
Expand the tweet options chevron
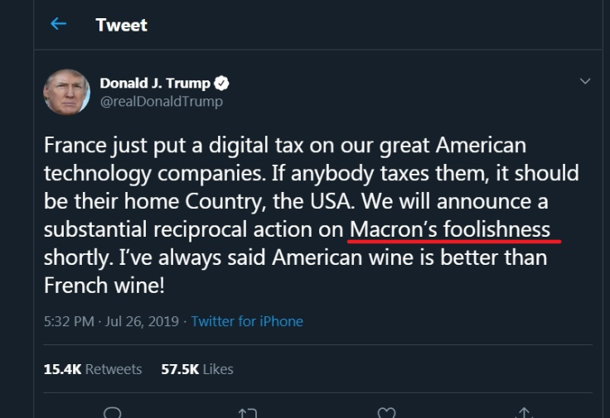tap(585, 81)
